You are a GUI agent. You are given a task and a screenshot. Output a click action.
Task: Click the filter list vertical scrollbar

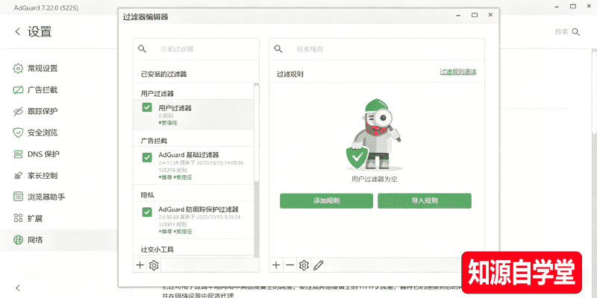coord(257,133)
